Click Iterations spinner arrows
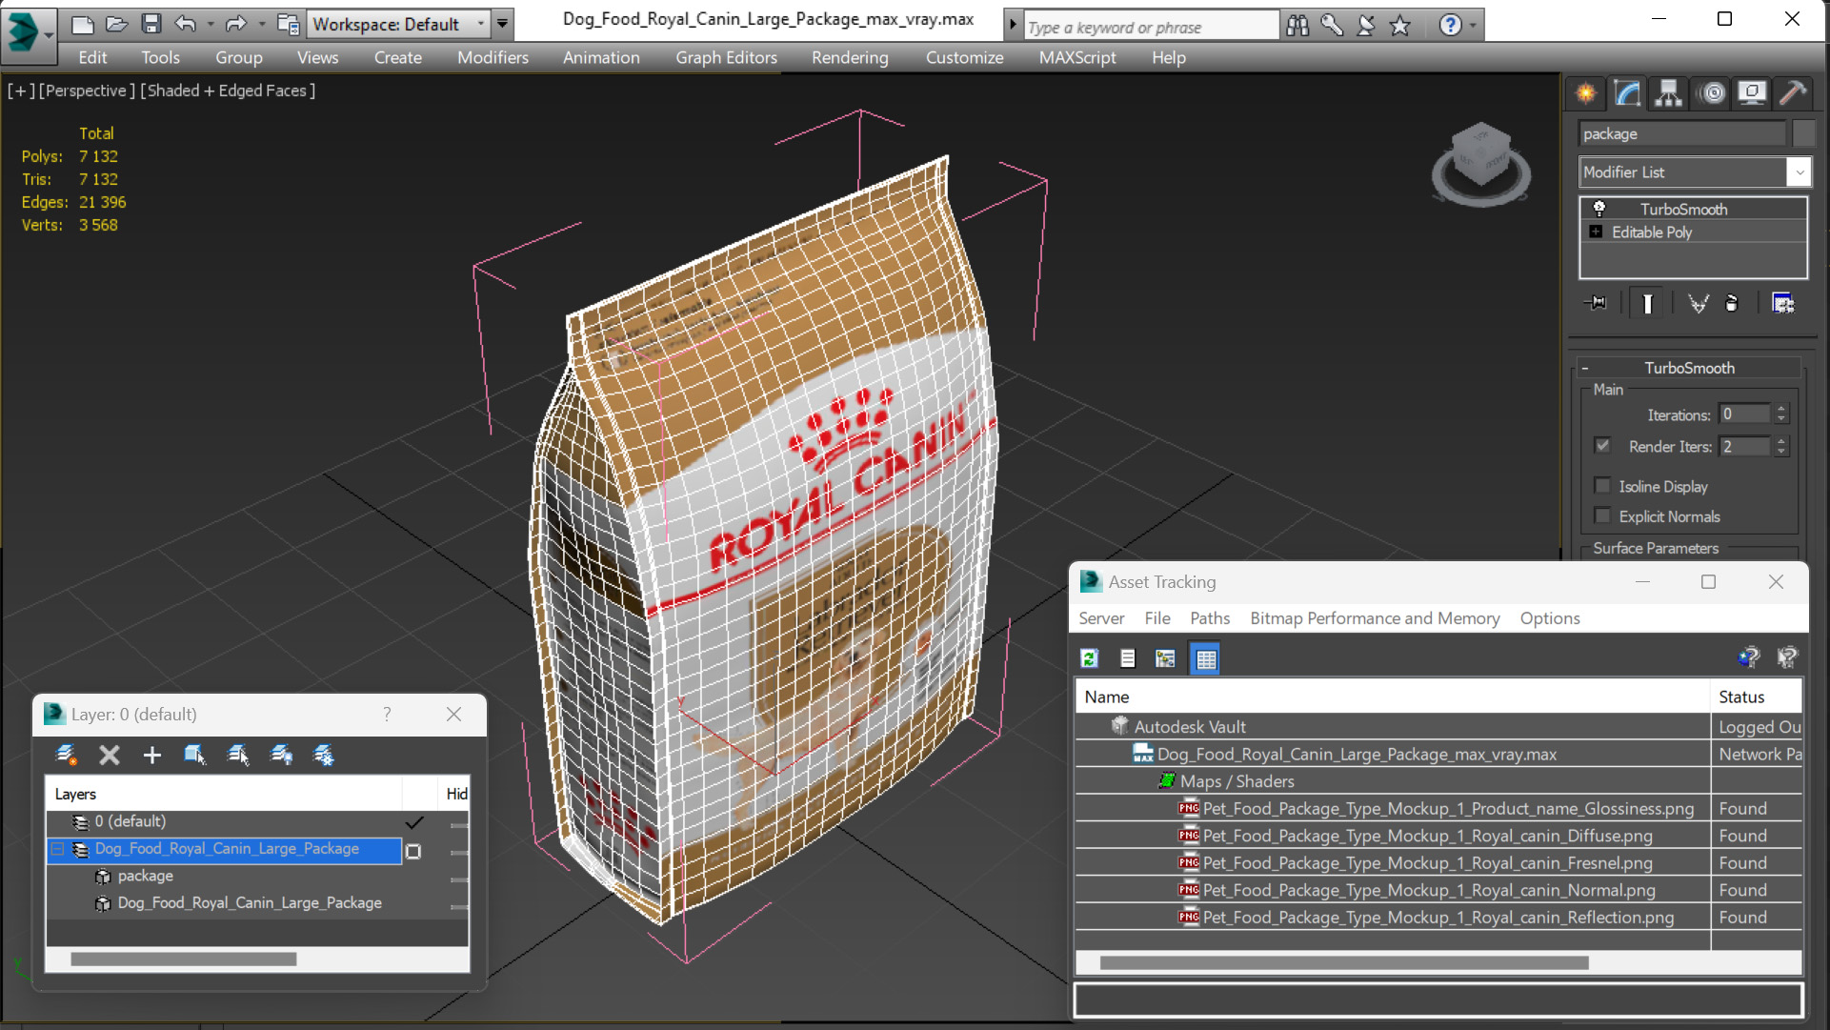The image size is (1830, 1030). pos(1780,414)
